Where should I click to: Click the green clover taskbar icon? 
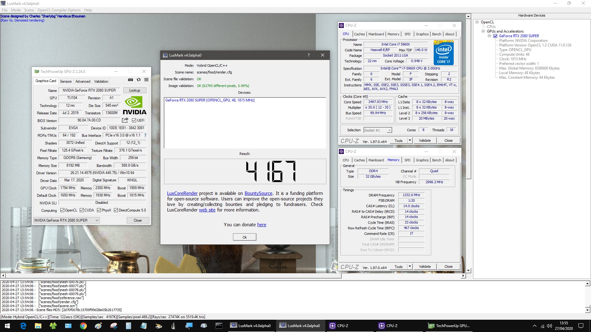pyautogui.click(x=53, y=326)
